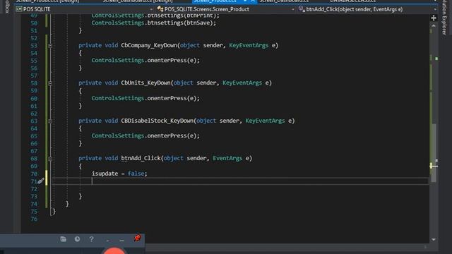This screenshot has height=254, width=452.
Task: Open the recorder folder icon
Action: [x=63, y=239]
